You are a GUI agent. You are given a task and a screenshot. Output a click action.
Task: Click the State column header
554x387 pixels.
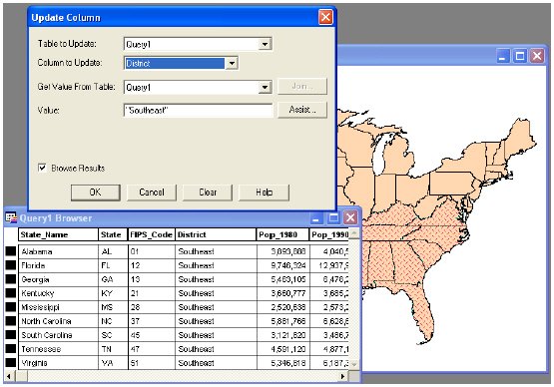pos(113,234)
